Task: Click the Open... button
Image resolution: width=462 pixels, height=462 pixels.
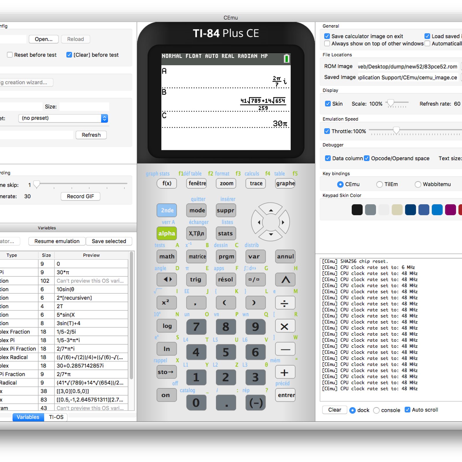Action: tap(44, 39)
